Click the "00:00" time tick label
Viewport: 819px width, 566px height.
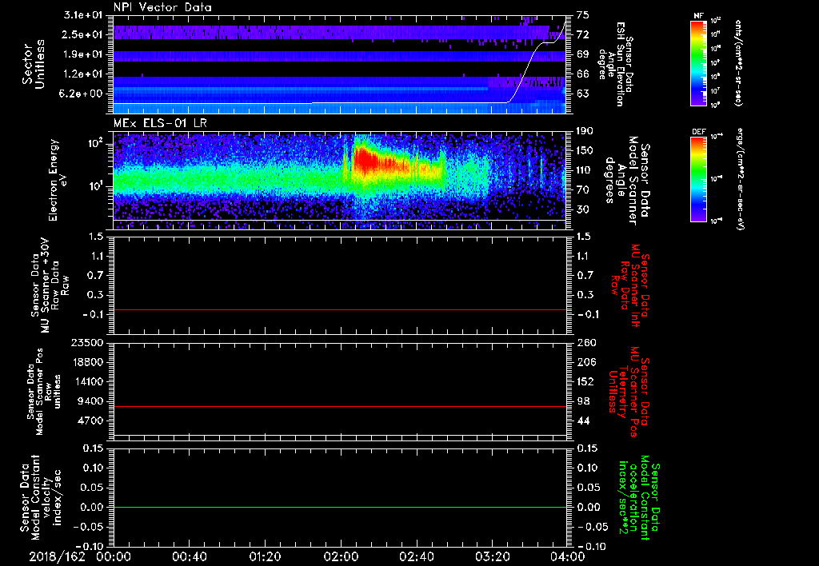click(x=114, y=557)
